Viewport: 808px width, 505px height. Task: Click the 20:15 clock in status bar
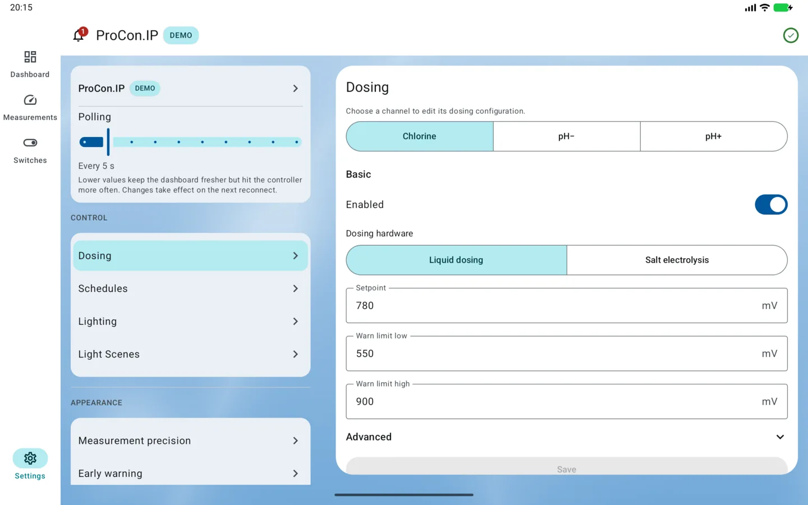click(x=21, y=7)
